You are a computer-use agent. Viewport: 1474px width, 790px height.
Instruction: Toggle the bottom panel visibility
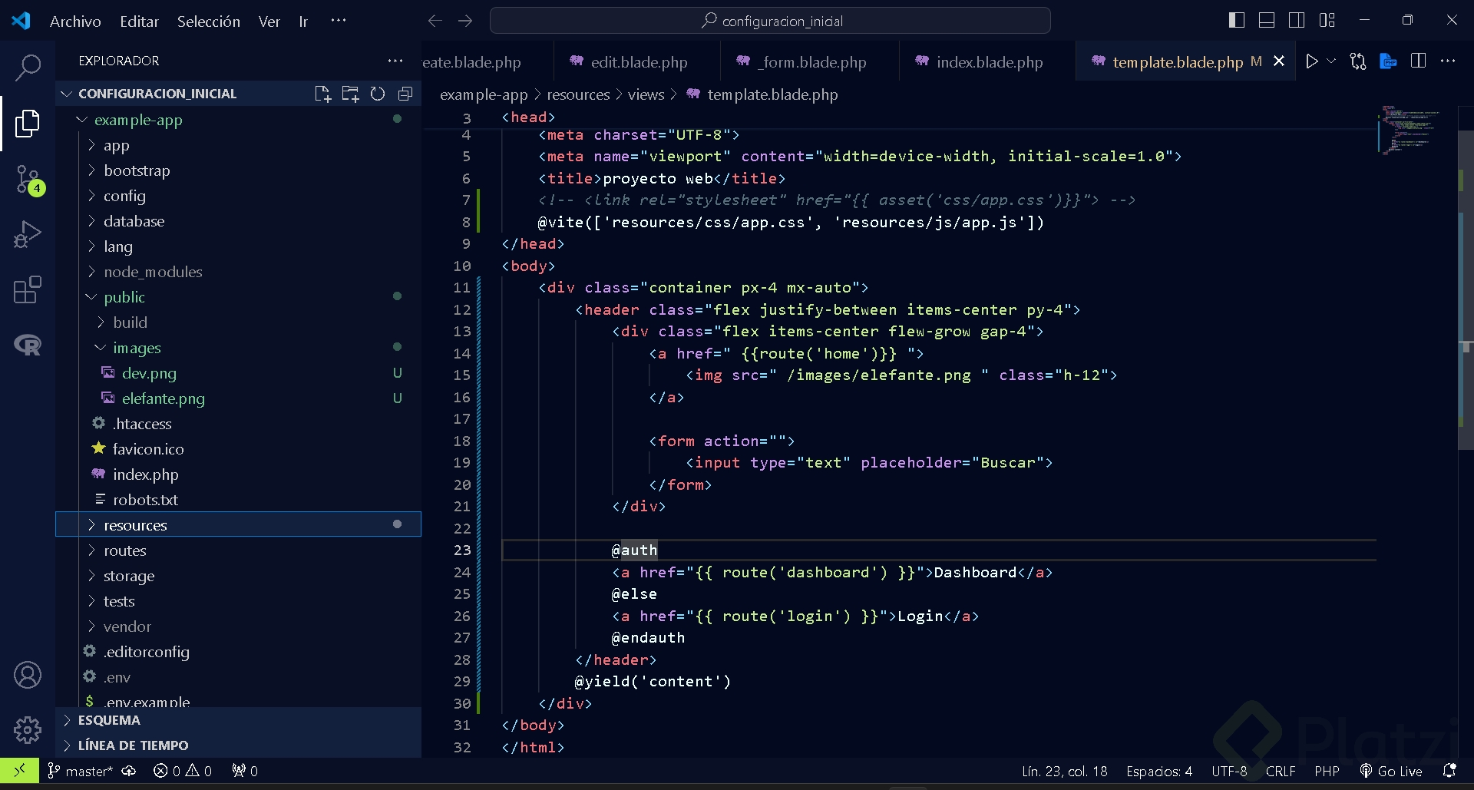[1267, 21]
